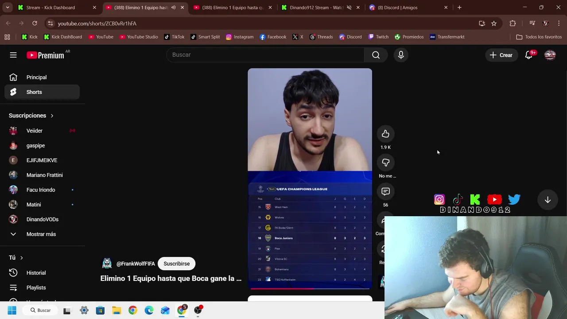Dislike the short with thumbs down
Image resolution: width=567 pixels, height=319 pixels.
[385, 163]
